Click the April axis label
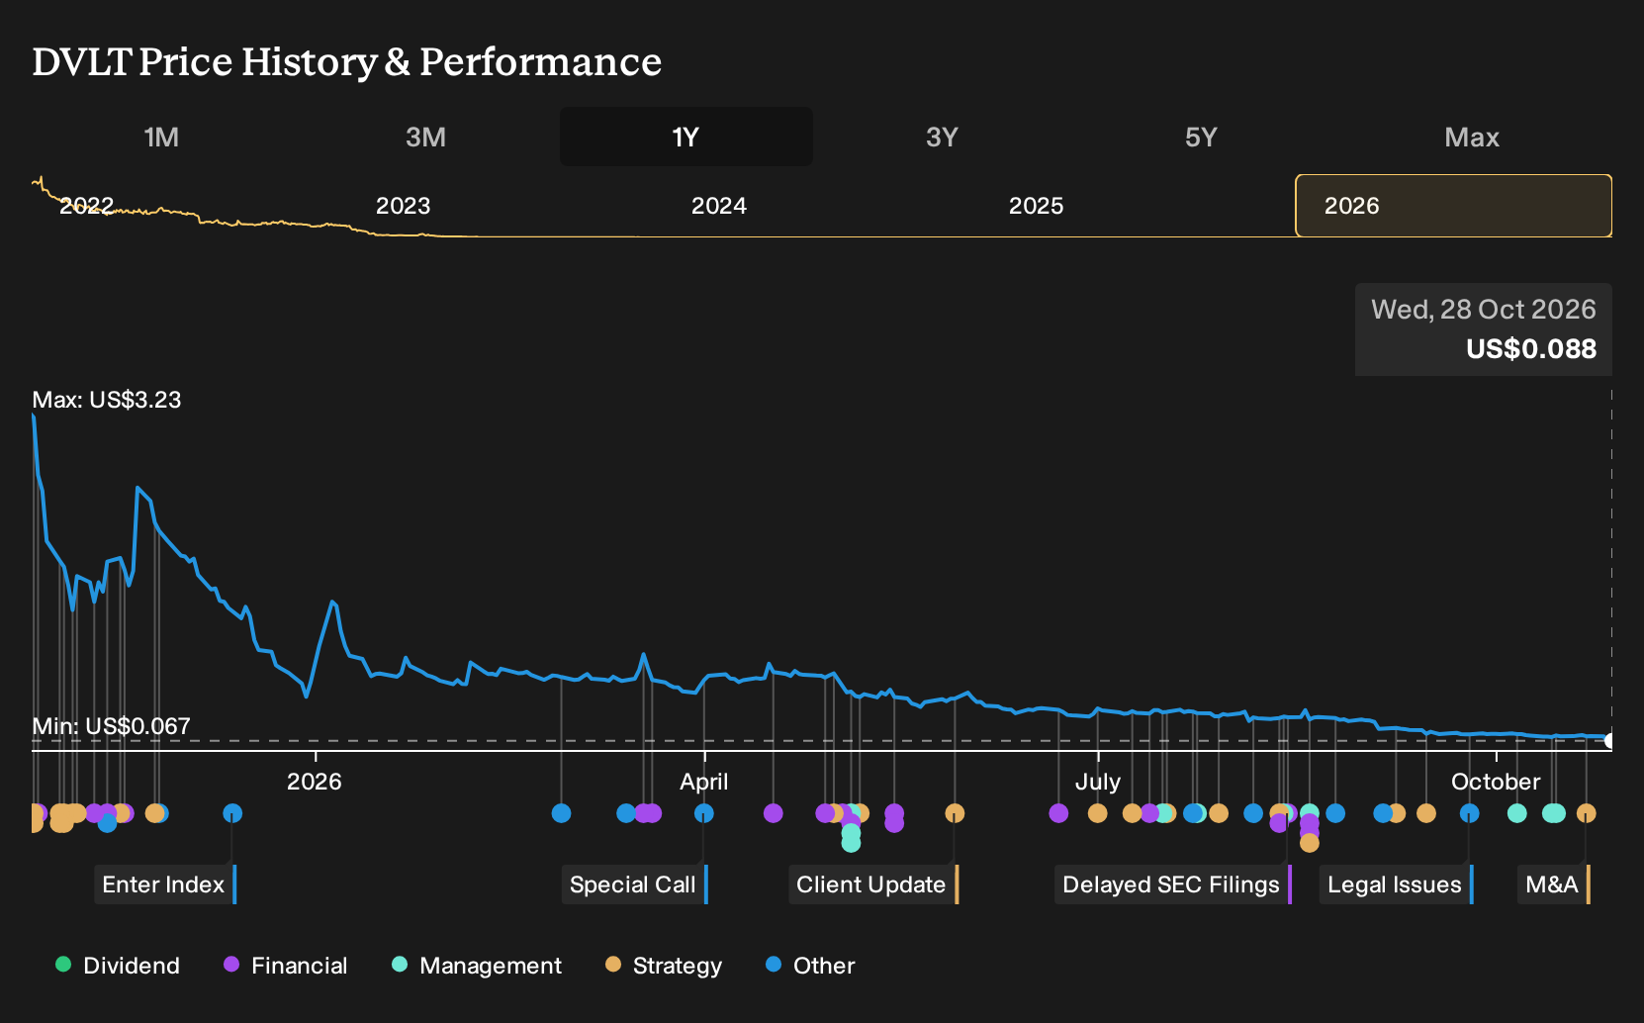The width and height of the screenshot is (1644, 1023). point(704,782)
